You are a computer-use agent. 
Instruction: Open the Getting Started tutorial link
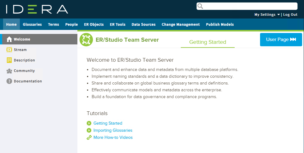point(108,123)
